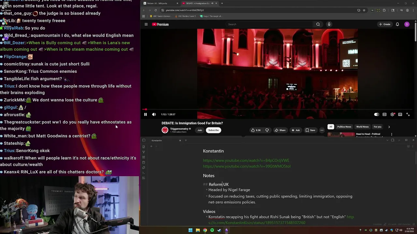The height and width of the screenshot is (234, 417).
Task: Open first YouTube link in note
Action: tap(246, 161)
